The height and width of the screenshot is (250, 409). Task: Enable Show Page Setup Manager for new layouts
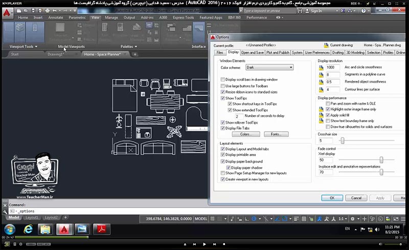(x=222, y=173)
